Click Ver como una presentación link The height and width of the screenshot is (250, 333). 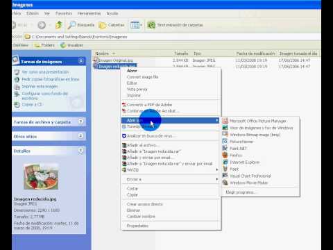(45, 72)
